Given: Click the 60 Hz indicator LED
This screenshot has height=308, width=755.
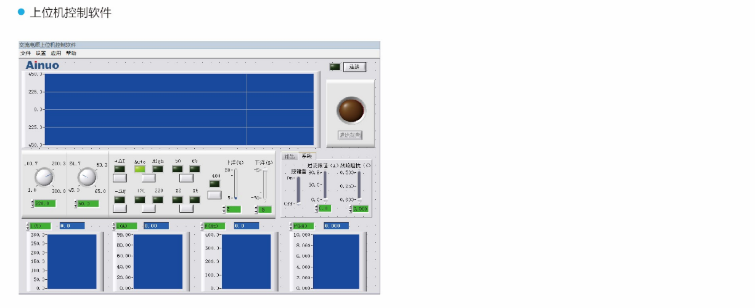Looking at the screenshot, I should (x=195, y=169).
